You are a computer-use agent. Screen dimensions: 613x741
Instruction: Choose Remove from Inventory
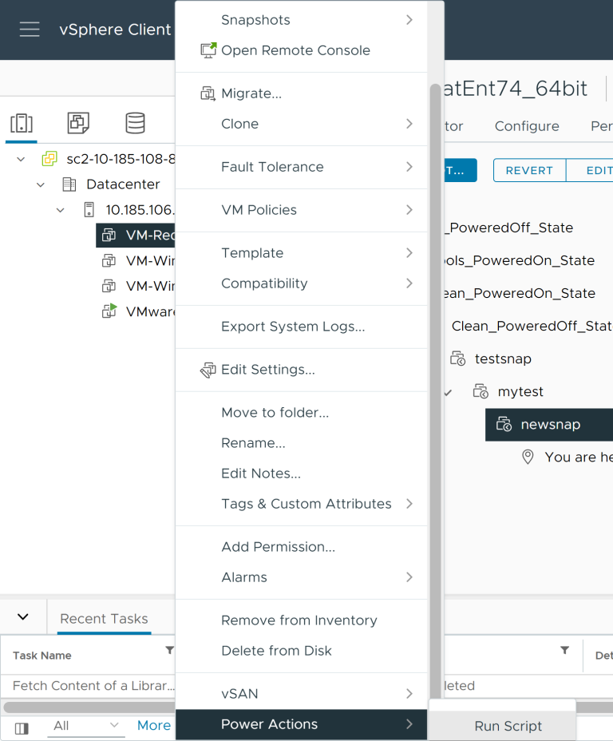(x=301, y=620)
